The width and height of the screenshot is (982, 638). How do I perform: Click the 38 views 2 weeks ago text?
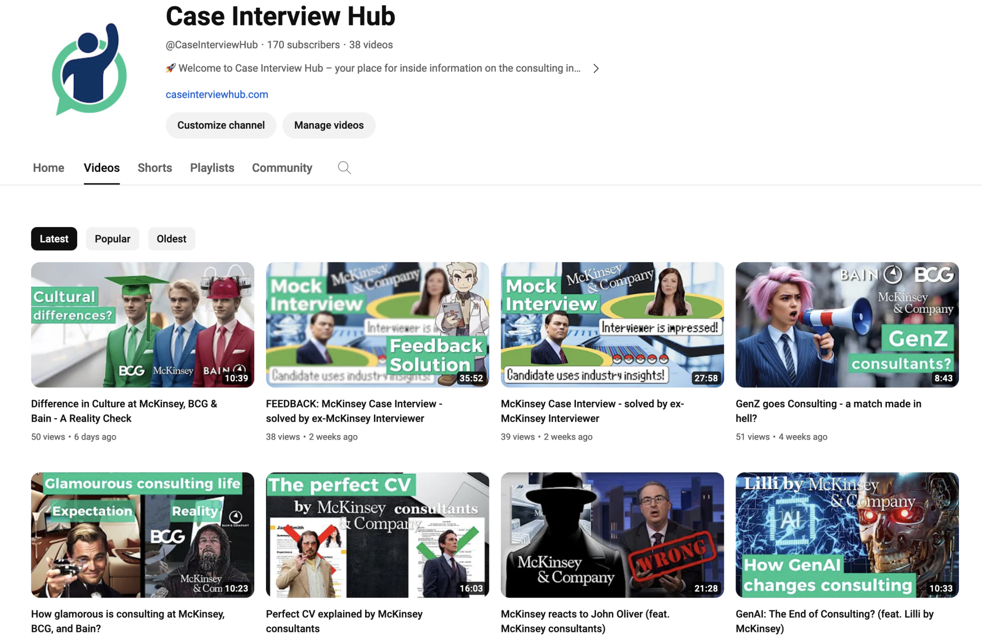click(311, 437)
